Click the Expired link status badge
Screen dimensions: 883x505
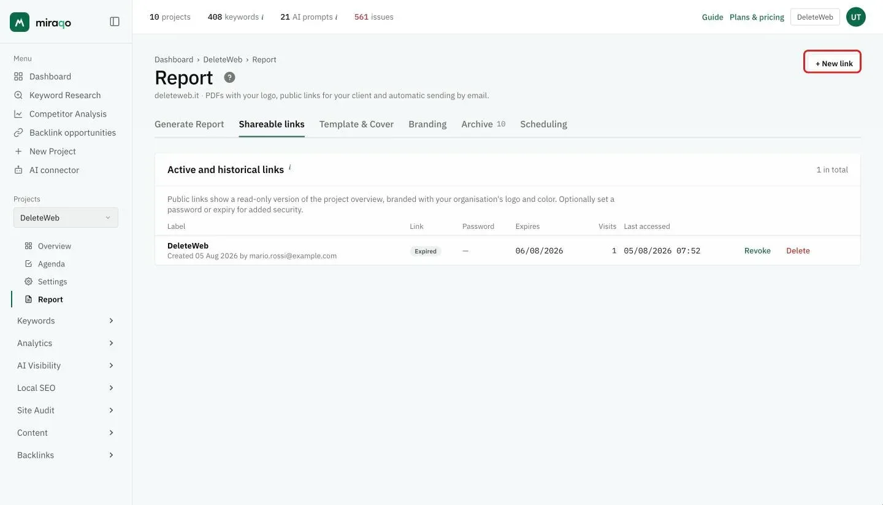click(x=426, y=251)
